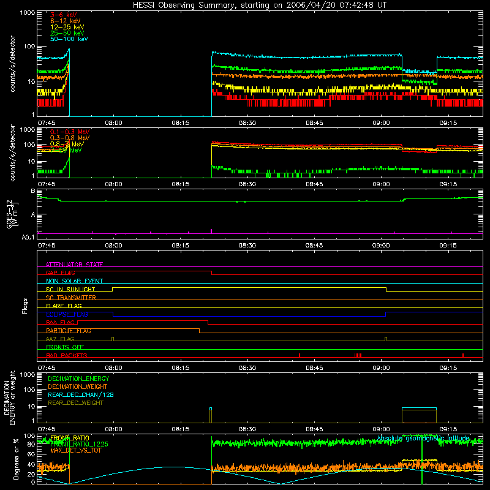Click the yellow "0.8-7 MeV" legend label

tap(67, 144)
